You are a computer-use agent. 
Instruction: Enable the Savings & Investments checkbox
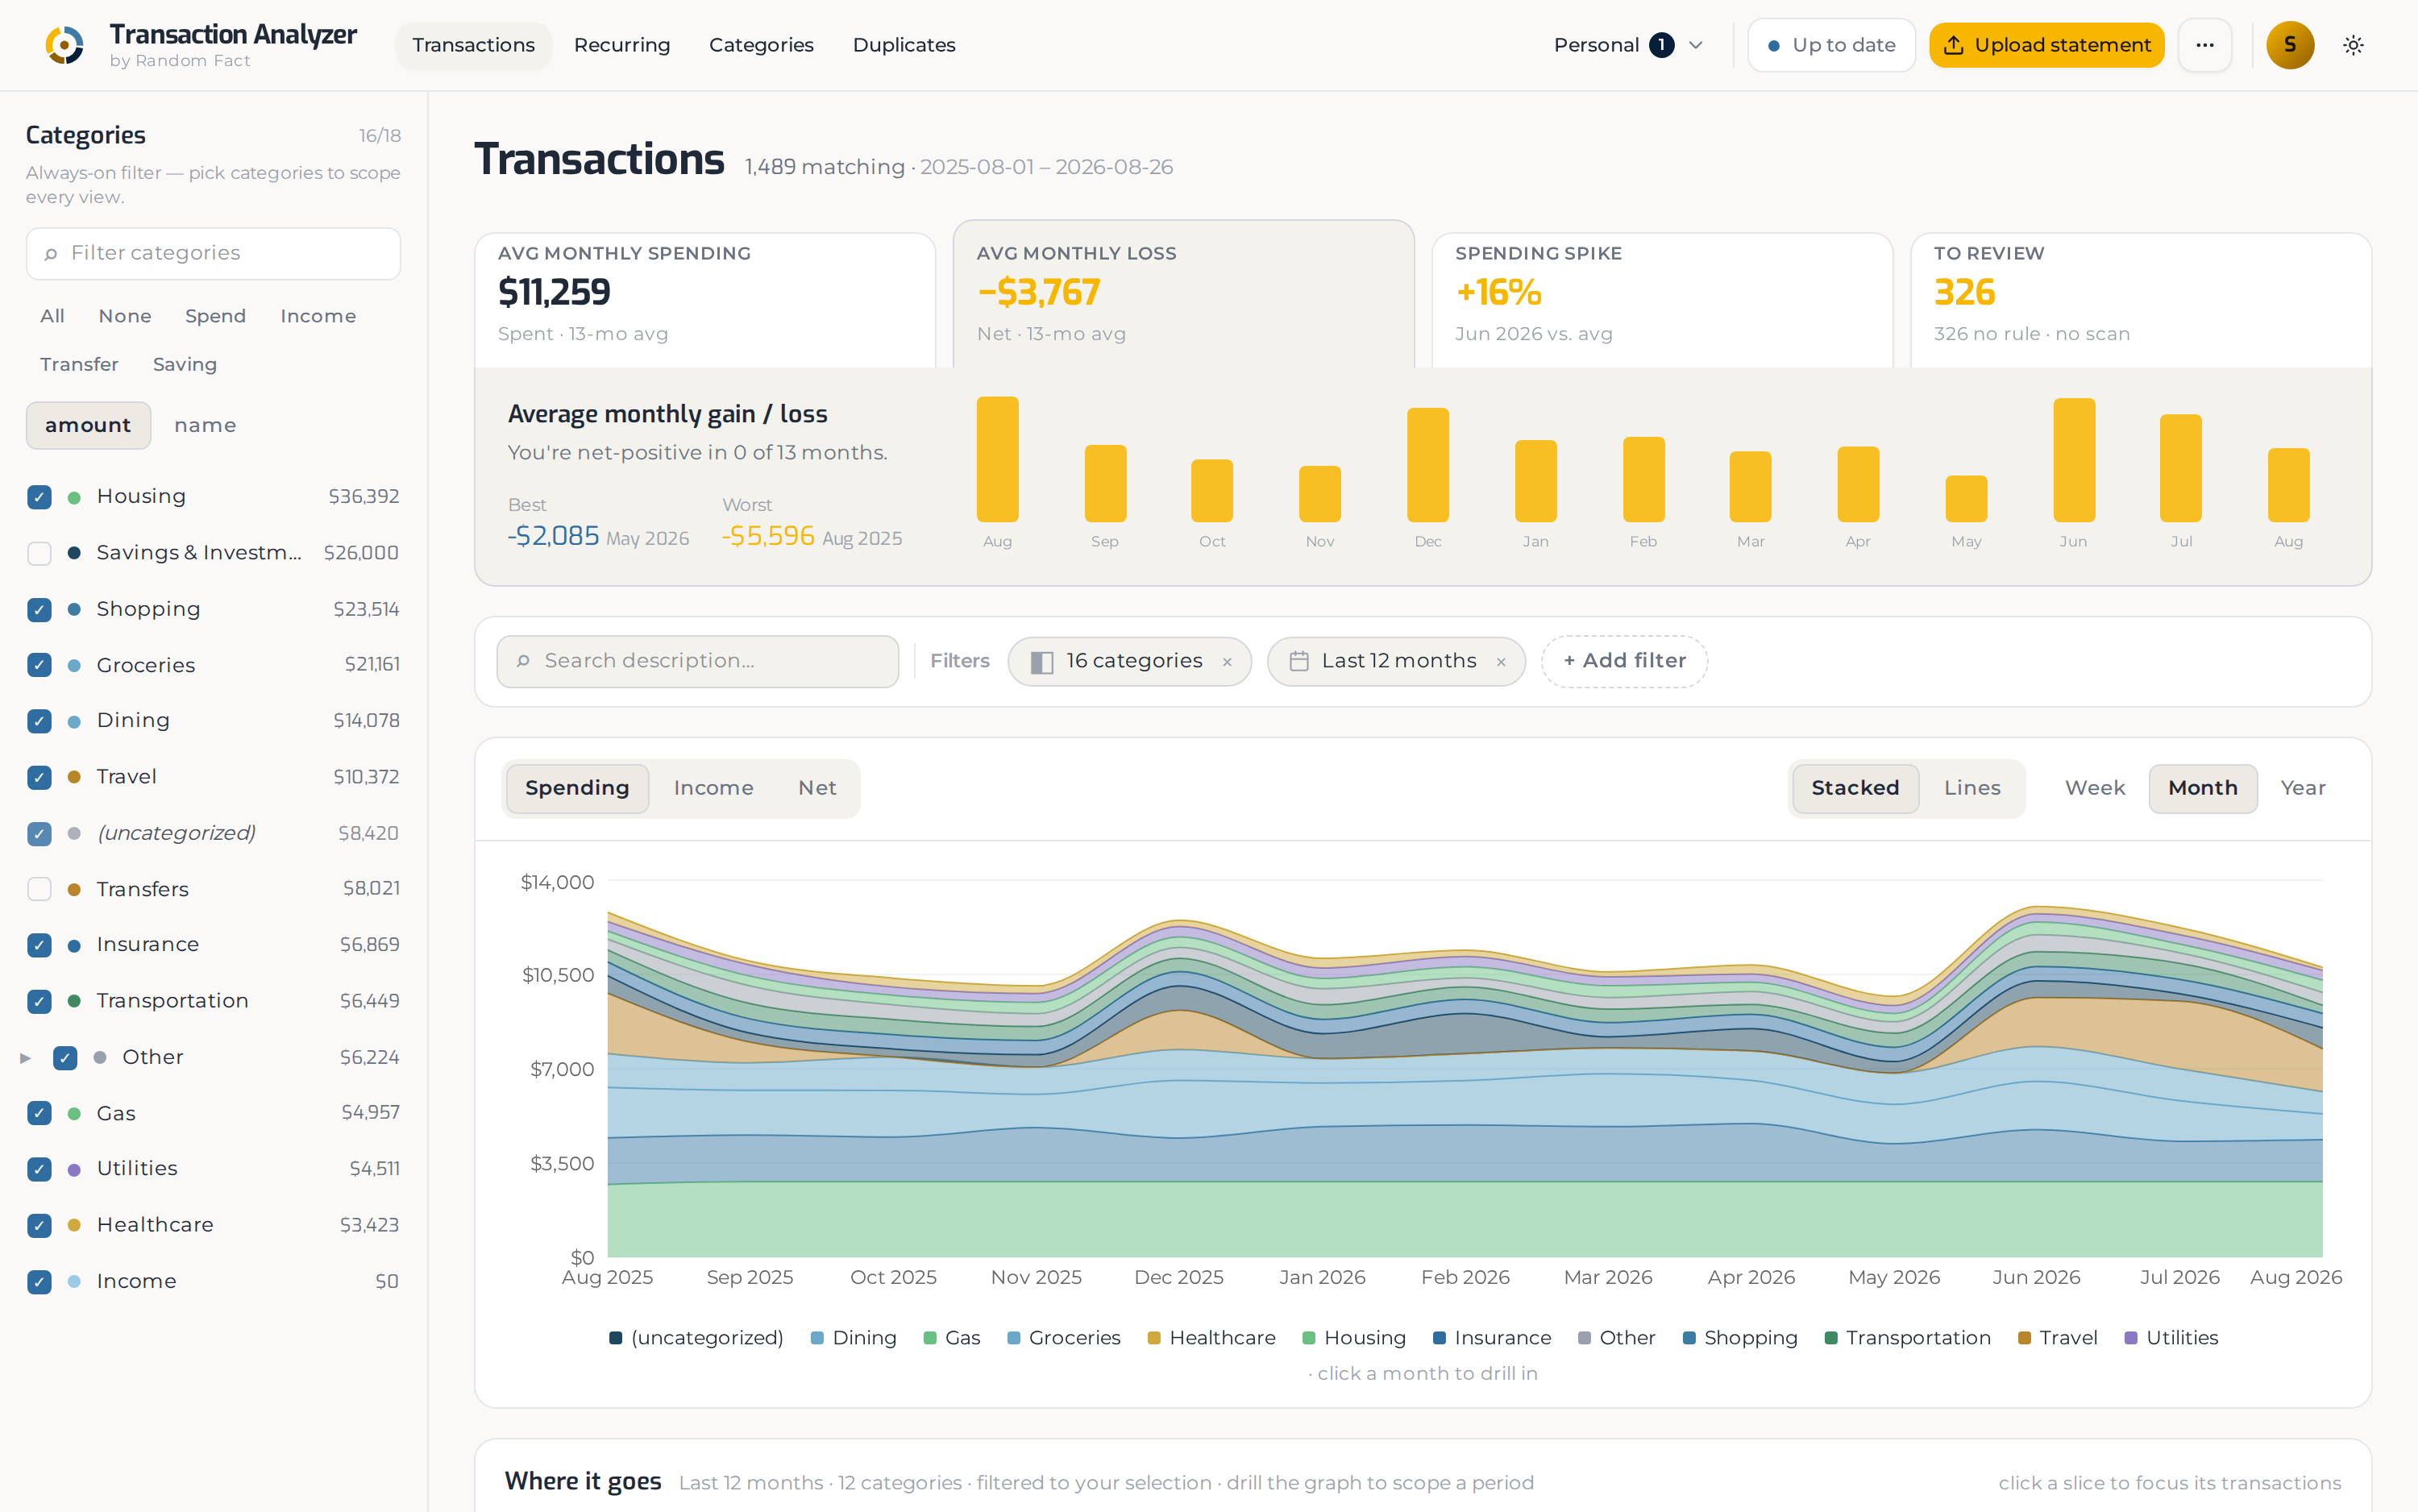[39, 553]
